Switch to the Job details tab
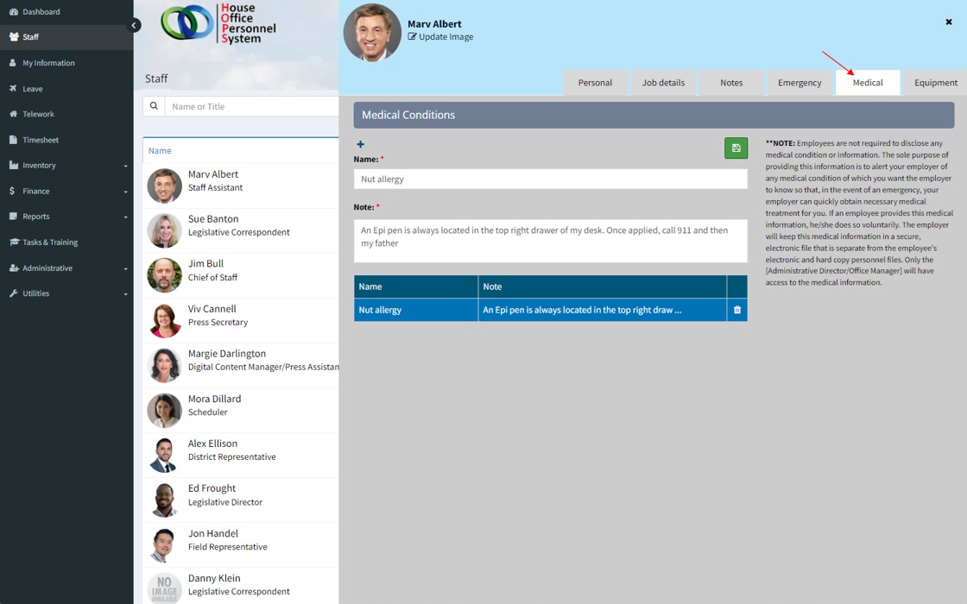967x604 pixels. [x=663, y=83]
